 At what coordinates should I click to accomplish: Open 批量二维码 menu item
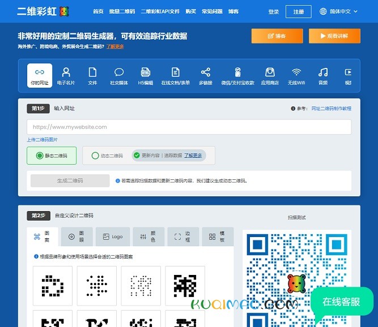point(122,11)
